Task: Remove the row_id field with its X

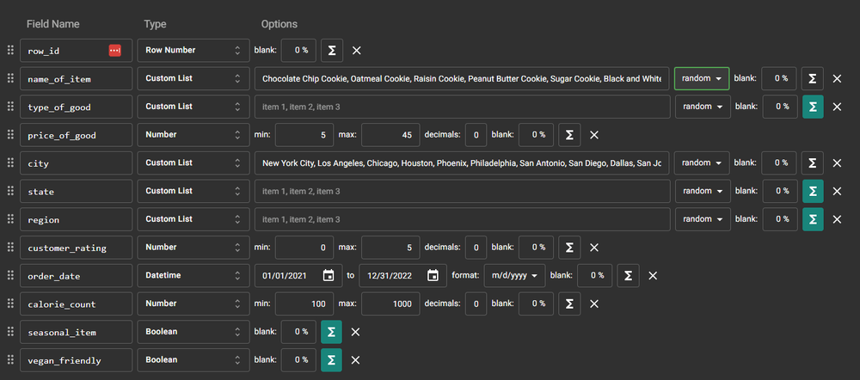Action: (357, 51)
